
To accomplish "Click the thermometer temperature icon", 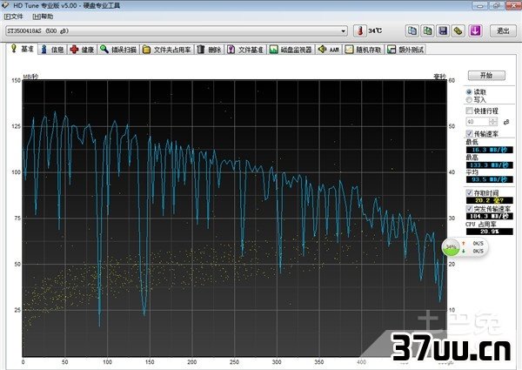I will [359, 31].
